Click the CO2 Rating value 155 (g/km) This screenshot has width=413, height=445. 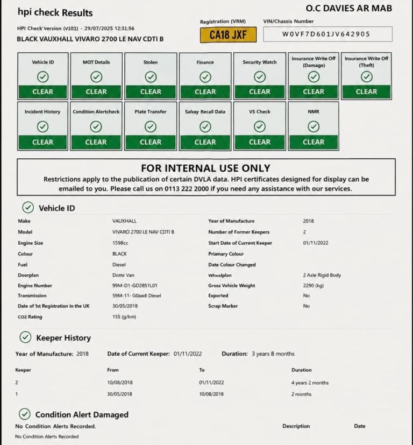(x=124, y=317)
